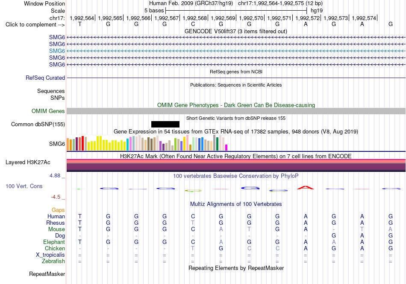
Task: Click the SMG6 label beside the GTEx bar chart
Action: click(57, 144)
